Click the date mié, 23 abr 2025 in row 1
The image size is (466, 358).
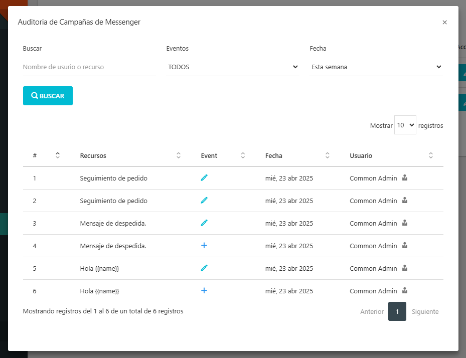(x=289, y=178)
